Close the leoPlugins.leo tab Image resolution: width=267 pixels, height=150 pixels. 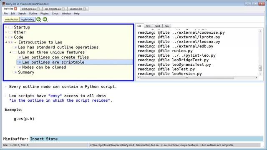point(38,9)
